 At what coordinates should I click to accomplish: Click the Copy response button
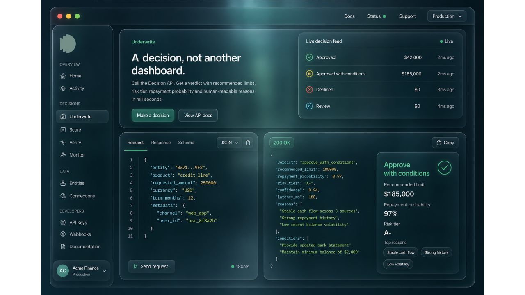(x=445, y=143)
